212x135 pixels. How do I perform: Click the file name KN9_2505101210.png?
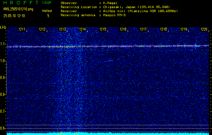click(18, 9)
